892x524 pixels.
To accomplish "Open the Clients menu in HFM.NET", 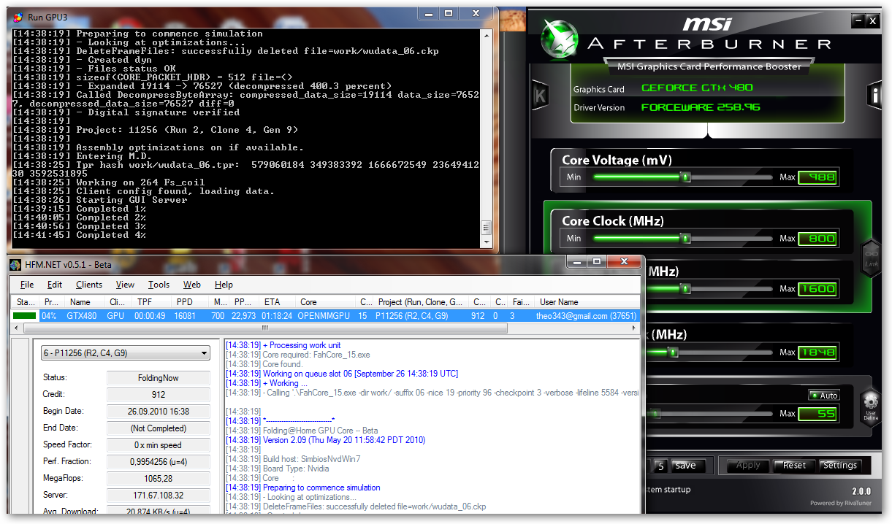I will (x=89, y=285).
